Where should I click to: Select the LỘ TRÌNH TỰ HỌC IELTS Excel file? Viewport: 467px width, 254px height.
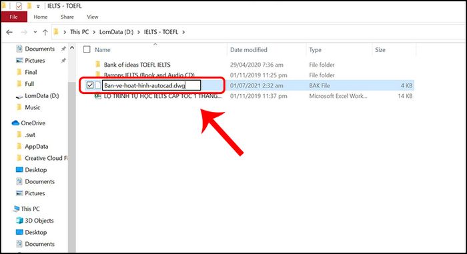[x=163, y=96]
